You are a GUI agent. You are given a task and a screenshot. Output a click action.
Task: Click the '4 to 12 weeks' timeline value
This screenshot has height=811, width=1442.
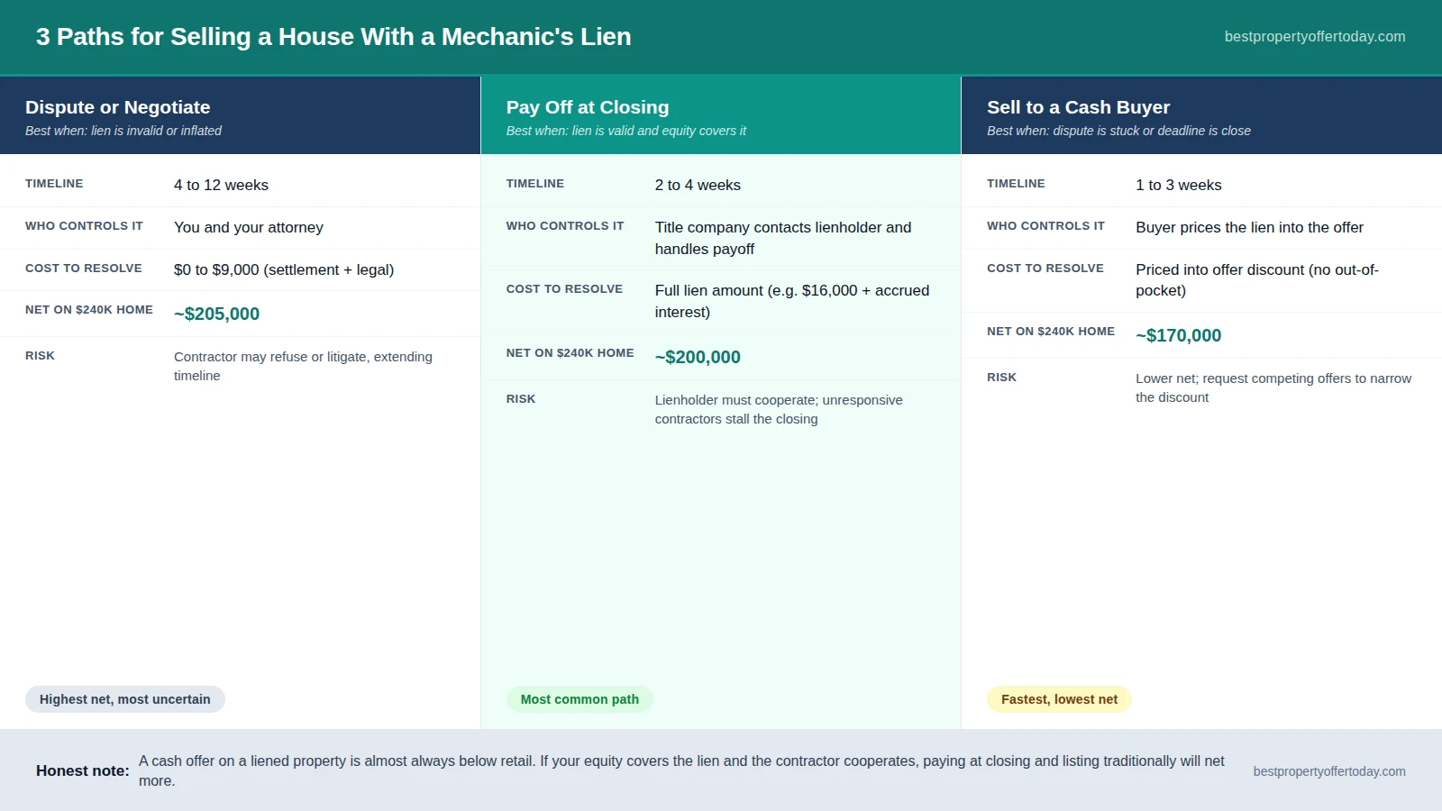point(221,185)
